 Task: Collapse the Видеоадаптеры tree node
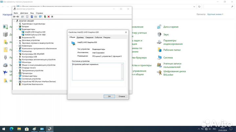tap(17, 29)
